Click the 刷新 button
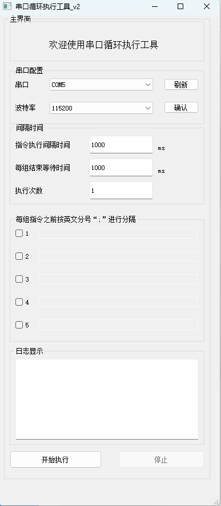Screen dimensions: 221x506 [181, 85]
